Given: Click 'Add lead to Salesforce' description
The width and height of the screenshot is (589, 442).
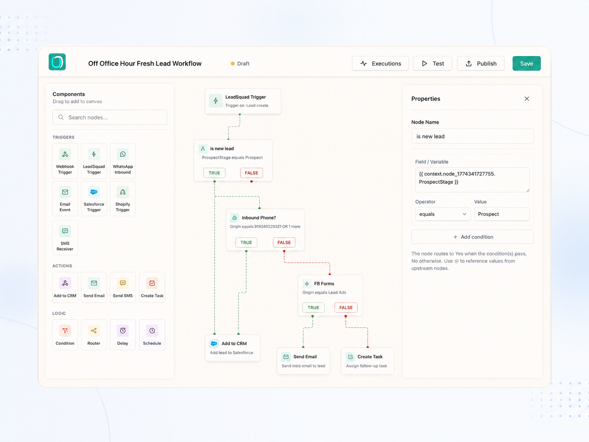Looking at the screenshot, I should point(232,353).
